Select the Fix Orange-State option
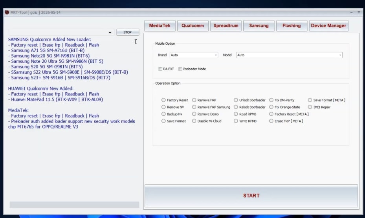 click(x=271, y=107)
